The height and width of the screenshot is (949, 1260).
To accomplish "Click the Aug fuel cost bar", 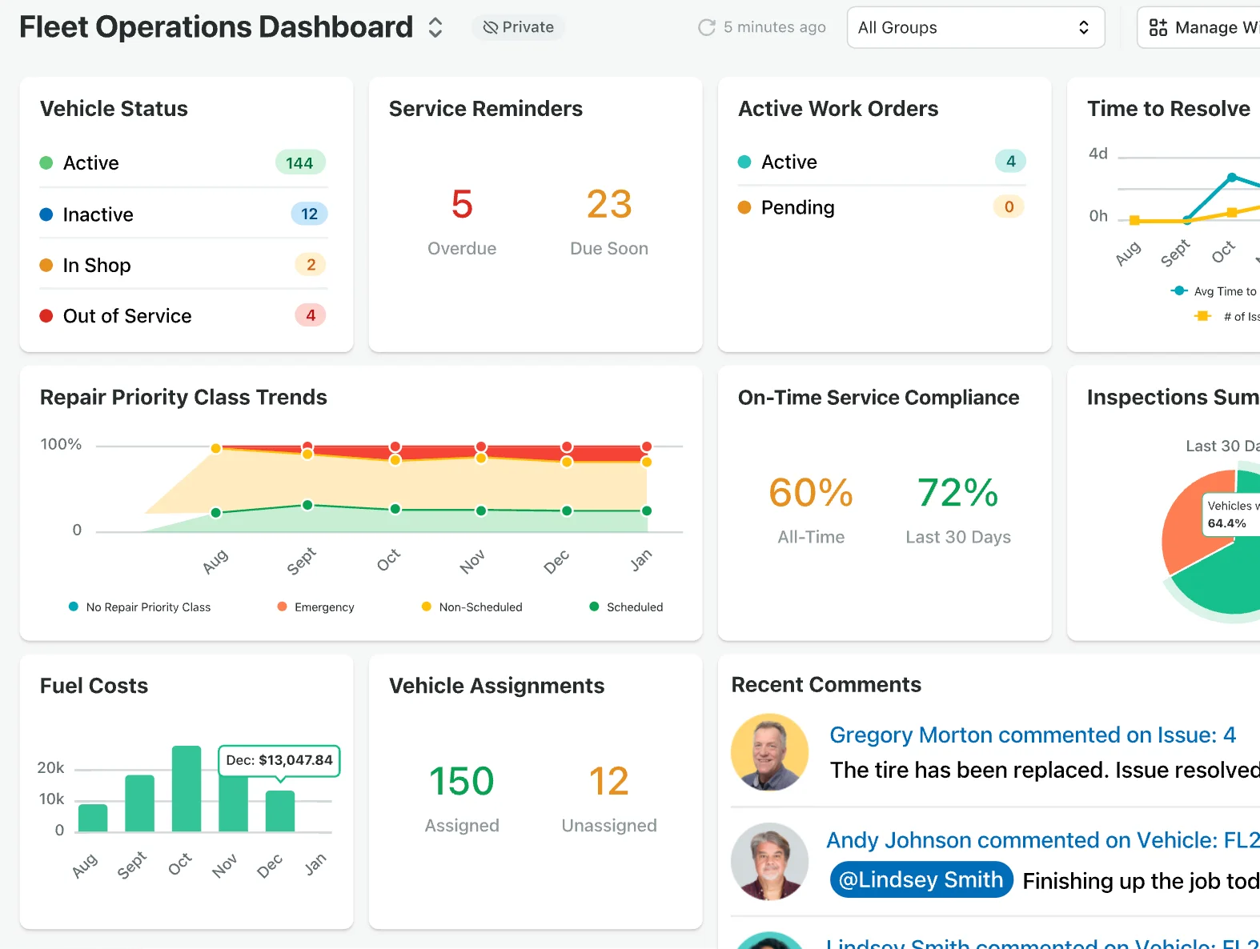I will [x=93, y=818].
